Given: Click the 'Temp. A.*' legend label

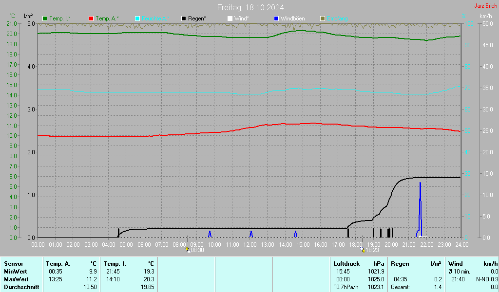Looking at the screenshot, I should 107,19.
